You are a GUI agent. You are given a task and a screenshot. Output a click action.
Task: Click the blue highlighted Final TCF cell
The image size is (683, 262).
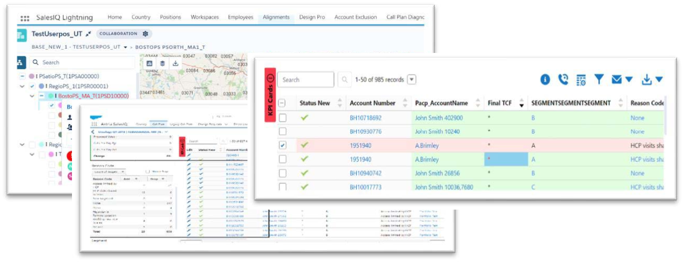pyautogui.click(x=505, y=159)
